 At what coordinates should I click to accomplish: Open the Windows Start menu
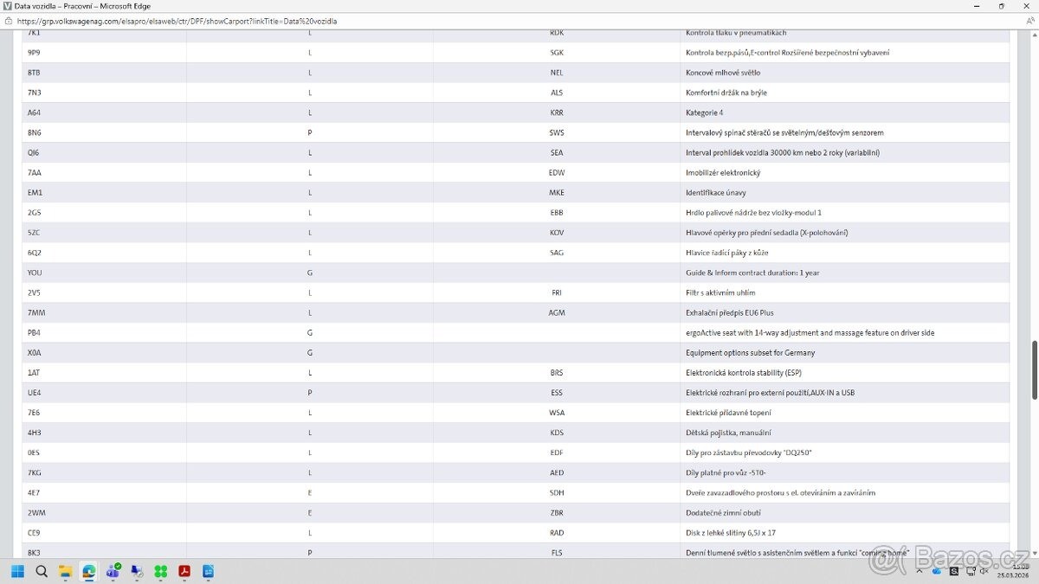tap(17, 571)
